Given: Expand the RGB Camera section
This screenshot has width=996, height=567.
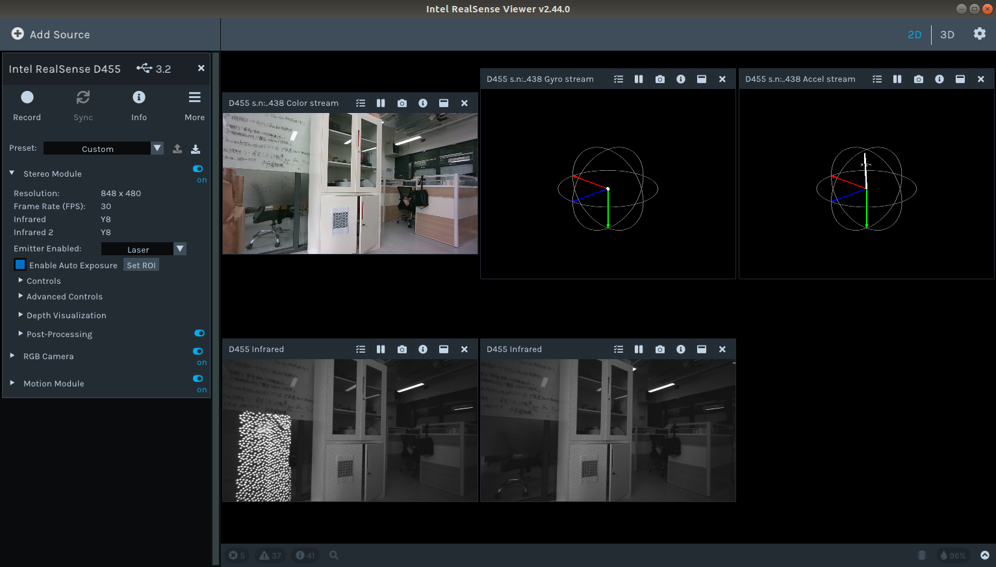Looking at the screenshot, I should click(12, 356).
